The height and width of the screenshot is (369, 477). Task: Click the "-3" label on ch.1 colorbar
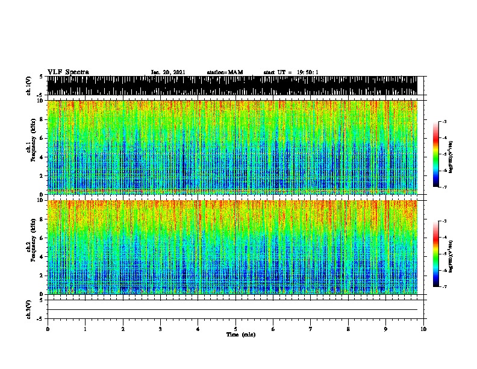tap(444, 121)
